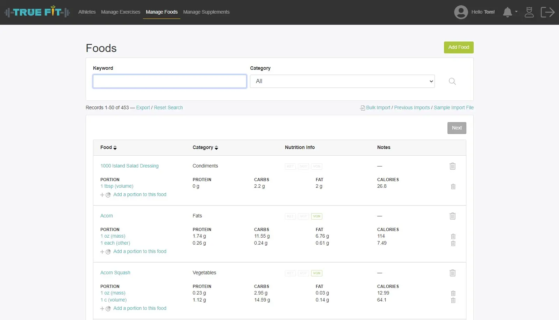Click pie-chart portion icon under 1000 Island Salad Dressing
Image resolution: width=559 pixels, height=320 pixels.
108,195
